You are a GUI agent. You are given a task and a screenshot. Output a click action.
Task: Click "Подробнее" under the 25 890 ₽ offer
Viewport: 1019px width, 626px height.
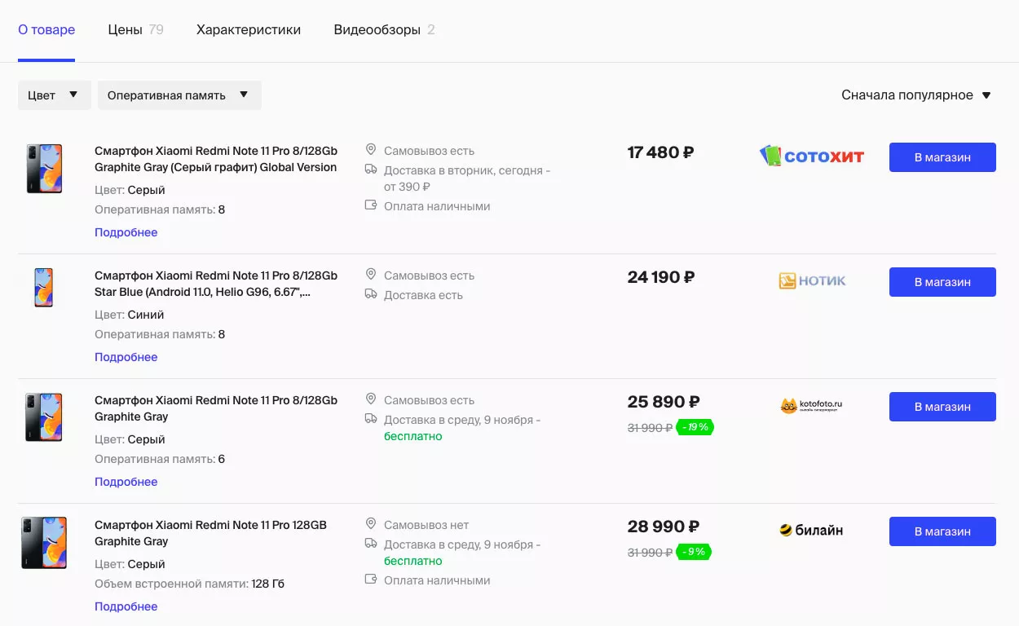coord(126,482)
